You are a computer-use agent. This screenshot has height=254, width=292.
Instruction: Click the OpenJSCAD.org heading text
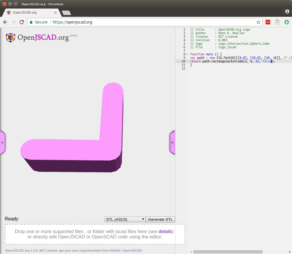(x=43, y=37)
